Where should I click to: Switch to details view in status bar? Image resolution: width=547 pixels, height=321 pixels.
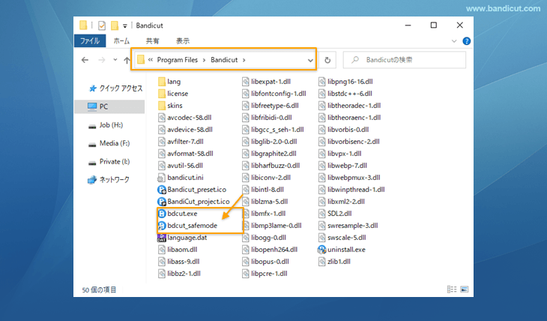point(453,289)
